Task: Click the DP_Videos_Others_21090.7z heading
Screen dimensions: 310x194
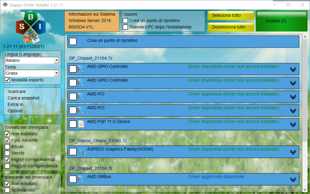Action: 98,141
